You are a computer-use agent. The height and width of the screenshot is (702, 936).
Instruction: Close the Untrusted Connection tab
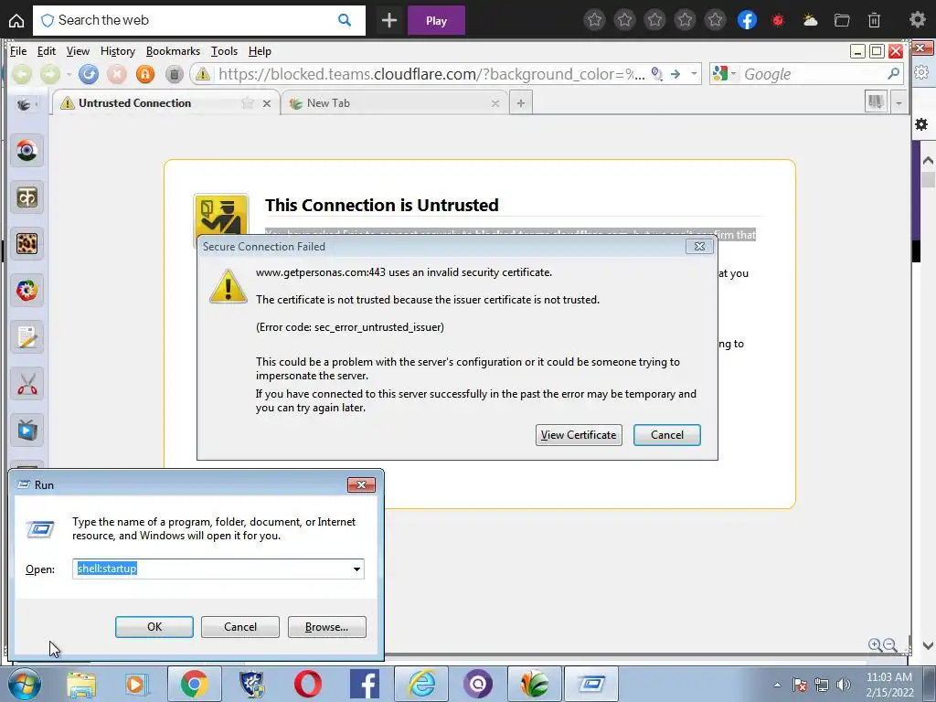267,103
